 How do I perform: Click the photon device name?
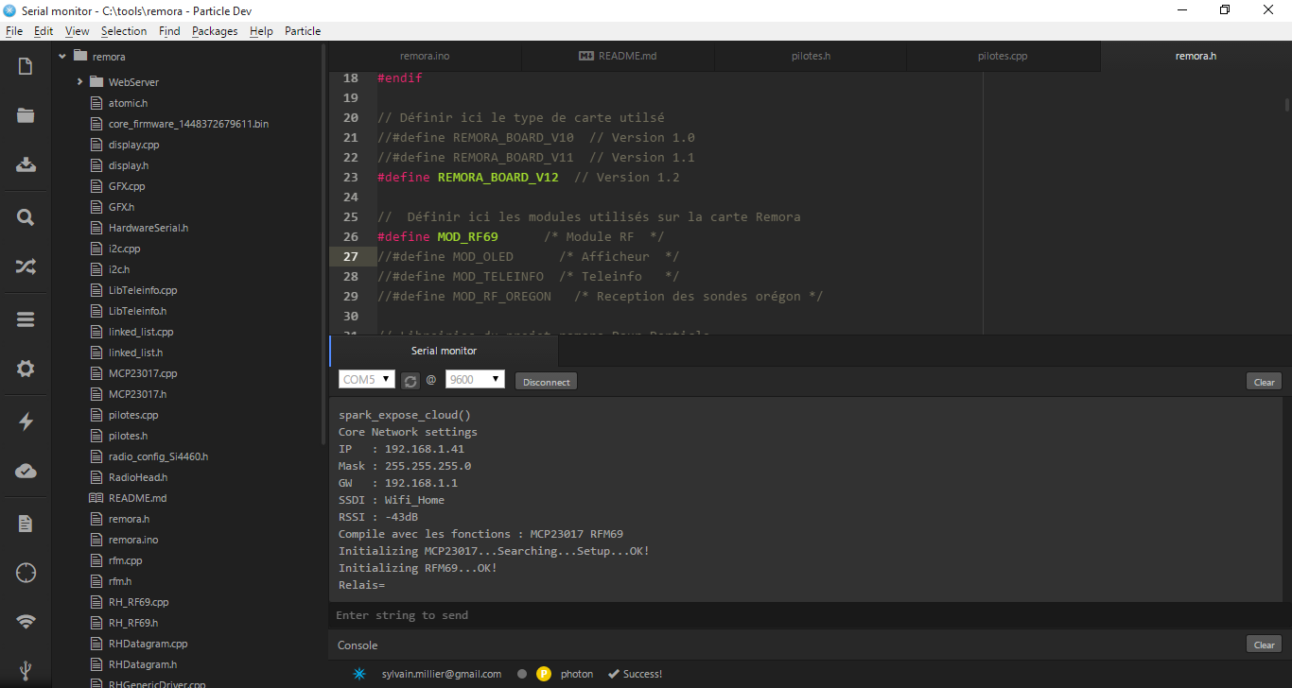click(x=577, y=674)
